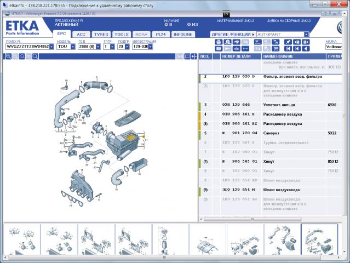350x263 pixels.
Task: Open the TOOLS tab
Action: coord(122,35)
